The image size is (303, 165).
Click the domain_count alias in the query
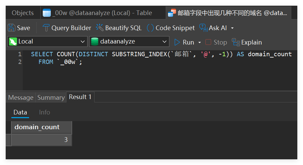pos(270,54)
